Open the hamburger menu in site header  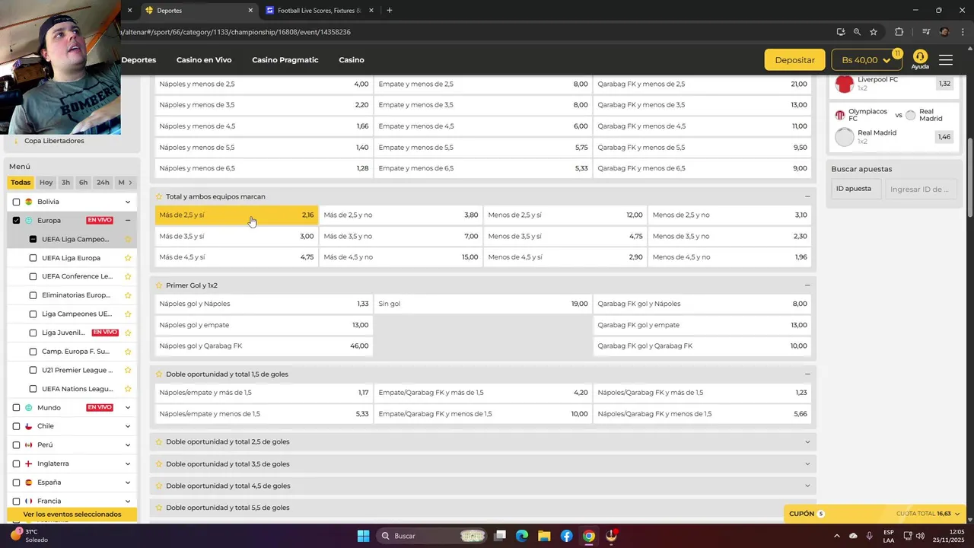coord(946,60)
